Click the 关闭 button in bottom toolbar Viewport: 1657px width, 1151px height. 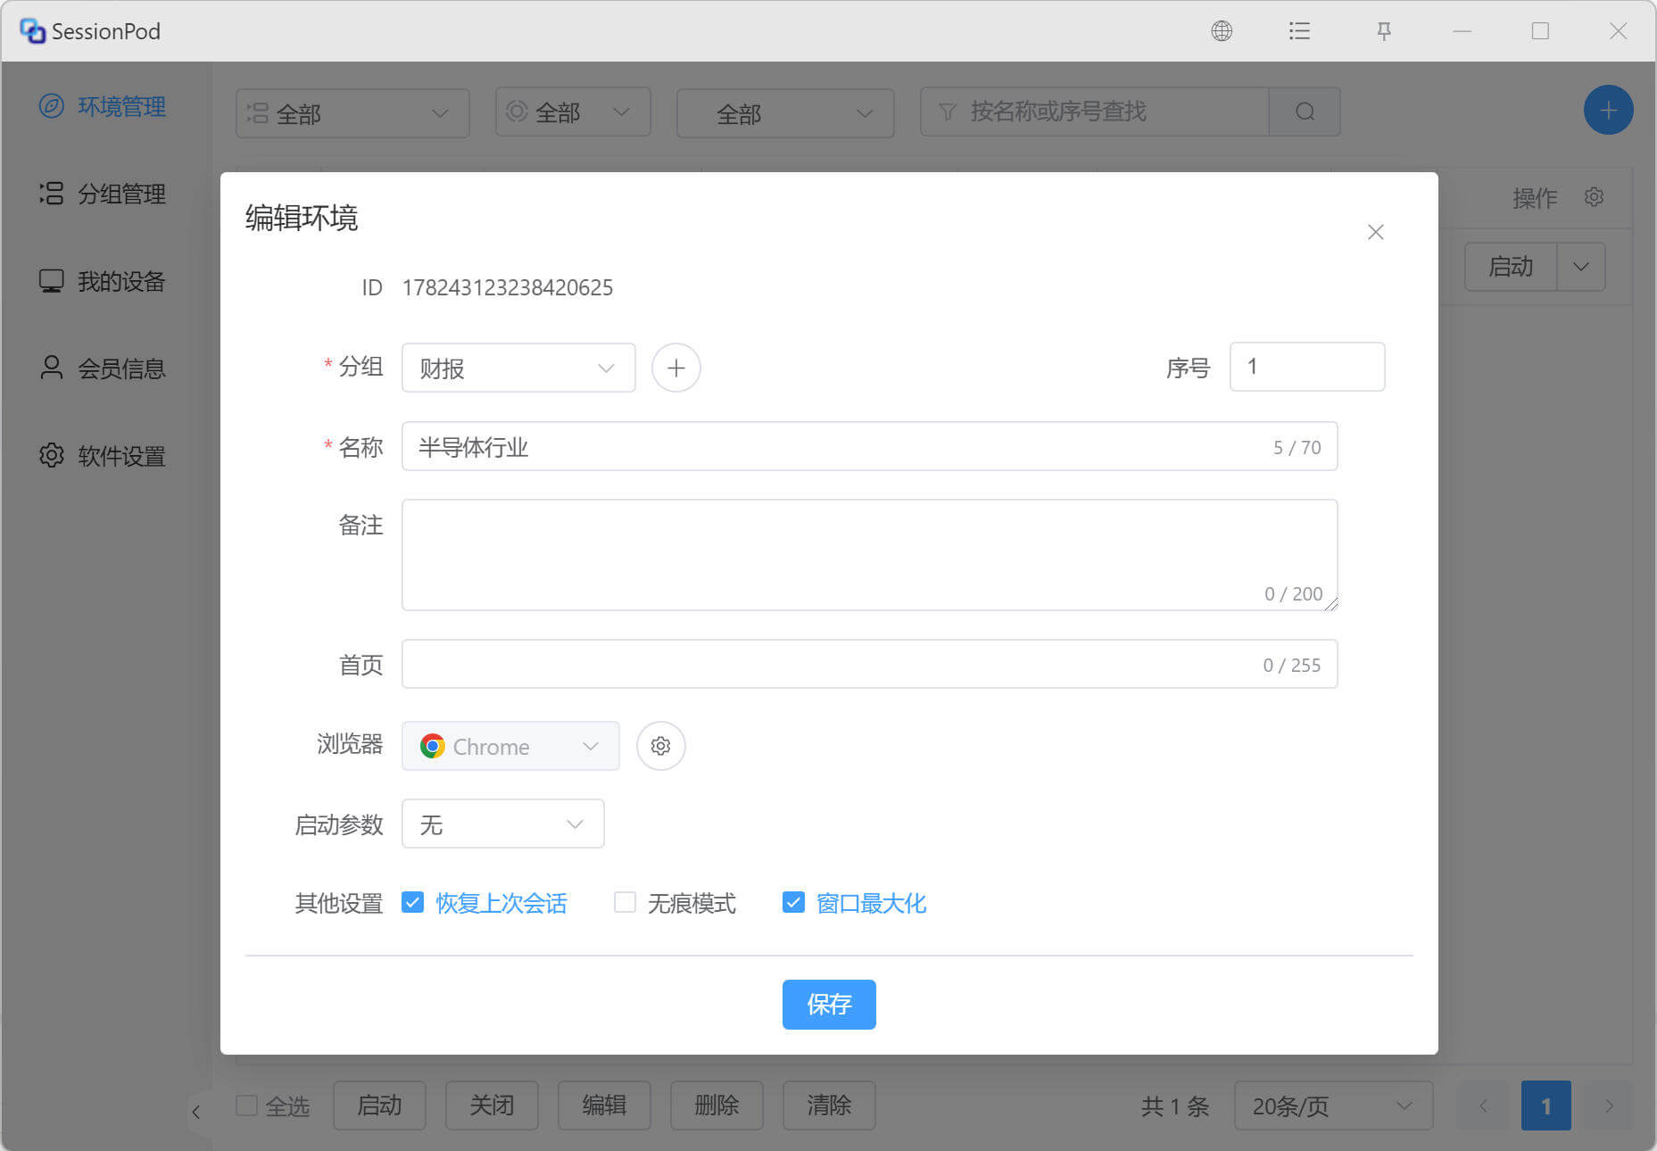tap(492, 1105)
